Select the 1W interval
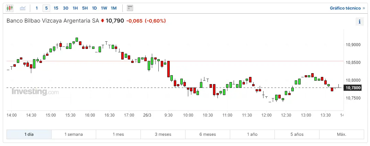This screenshot has width=370, height=146. click(x=104, y=8)
